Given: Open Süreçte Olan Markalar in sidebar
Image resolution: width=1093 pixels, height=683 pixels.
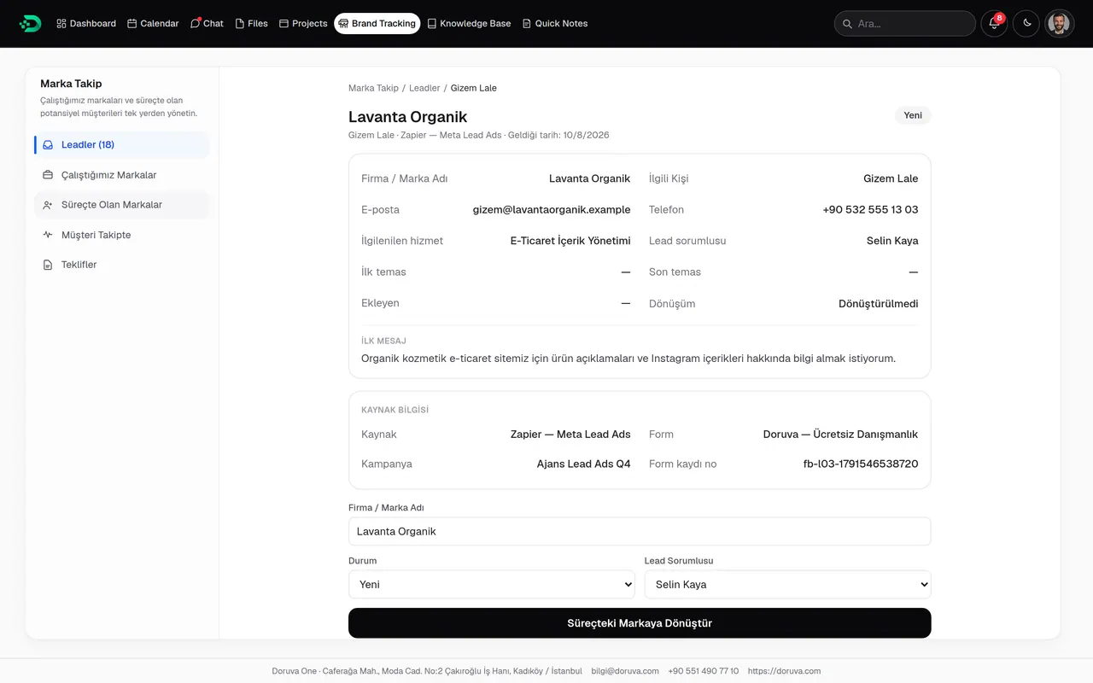Looking at the screenshot, I should pyautogui.click(x=122, y=205).
